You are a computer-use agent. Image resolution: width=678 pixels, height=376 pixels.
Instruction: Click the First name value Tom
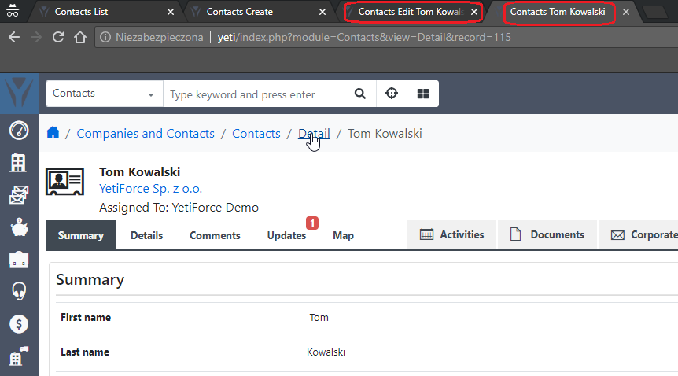tap(319, 318)
